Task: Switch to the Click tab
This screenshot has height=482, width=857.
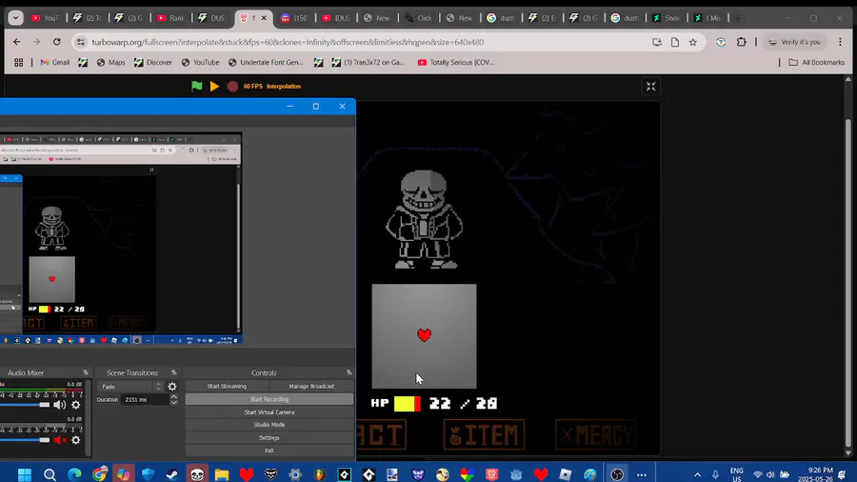Action: (x=419, y=18)
